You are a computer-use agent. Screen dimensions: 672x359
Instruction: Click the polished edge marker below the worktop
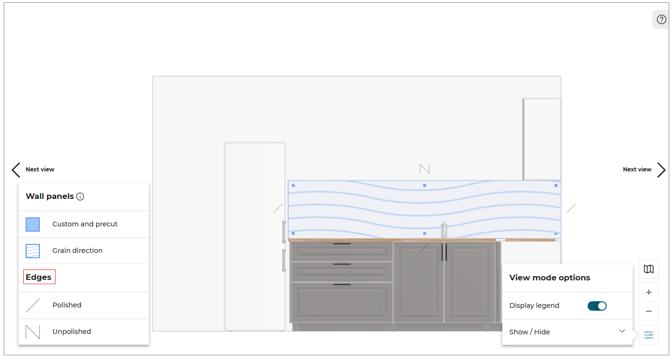pos(425,247)
